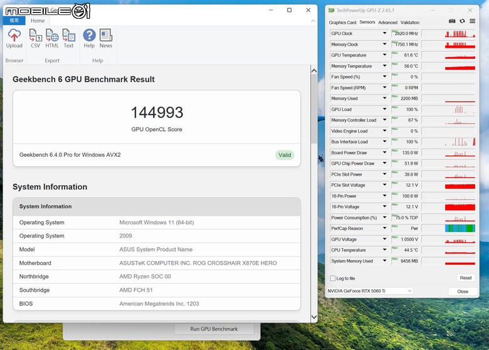Click the 9456 MB System Memory reading
The height and width of the screenshot is (350, 489).
pyautogui.click(x=409, y=261)
